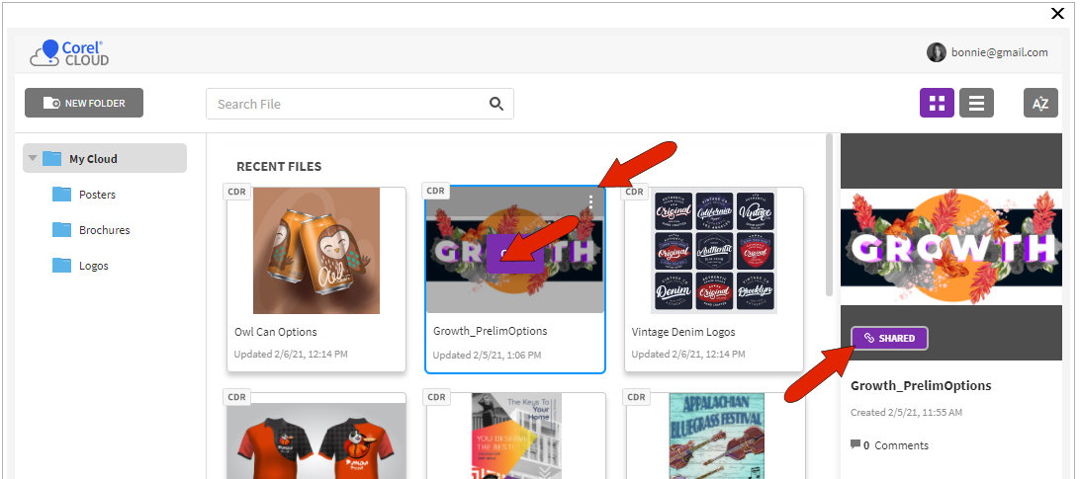1080x479 pixels.
Task: Open the Logos folder
Action: (94, 266)
